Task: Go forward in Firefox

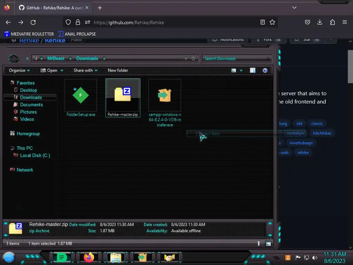Action: coord(21,22)
